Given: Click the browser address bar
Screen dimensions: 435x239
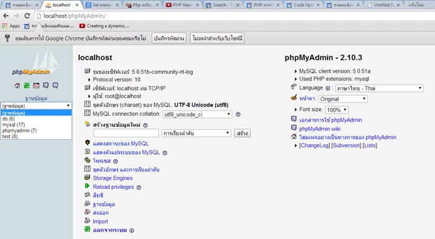Looking at the screenshot, I should (233, 16).
